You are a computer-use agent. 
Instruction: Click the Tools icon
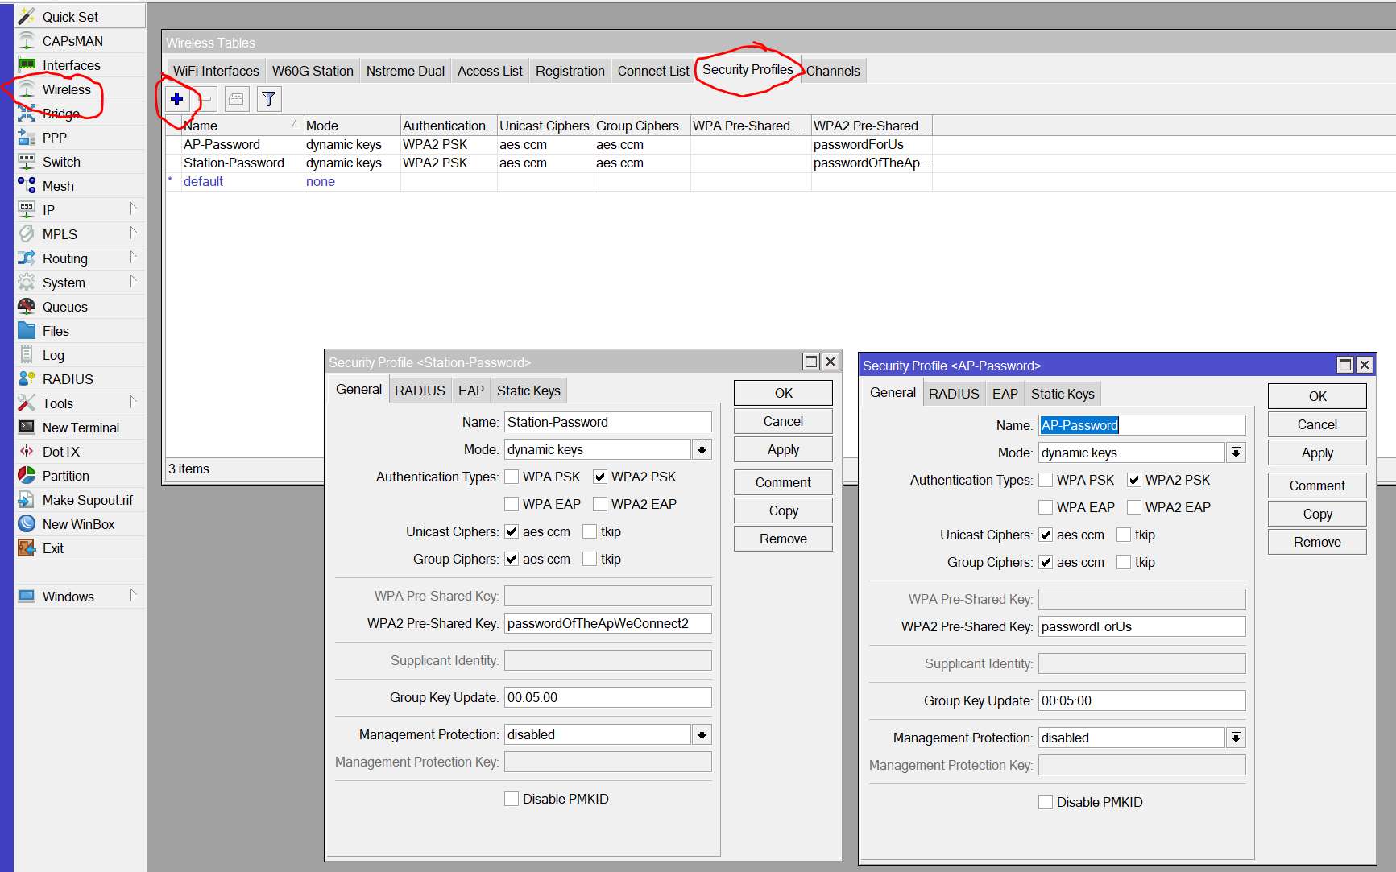tap(27, 403)
